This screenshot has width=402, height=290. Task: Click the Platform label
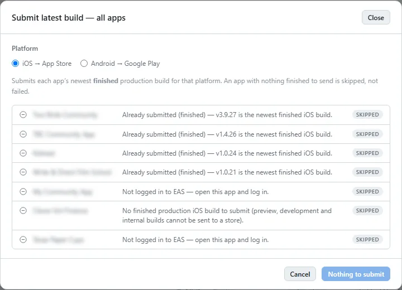[25, 49]
